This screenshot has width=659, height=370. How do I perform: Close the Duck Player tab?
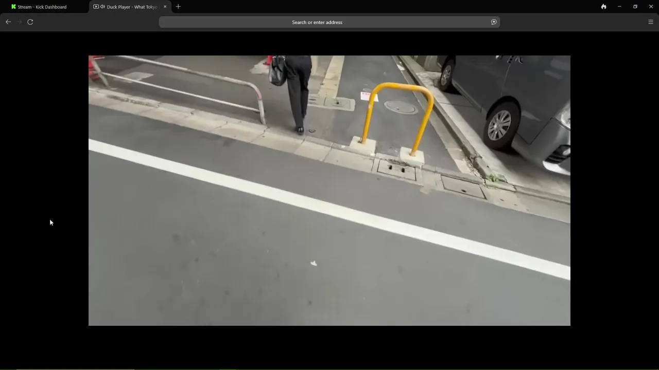click(165, 7)
